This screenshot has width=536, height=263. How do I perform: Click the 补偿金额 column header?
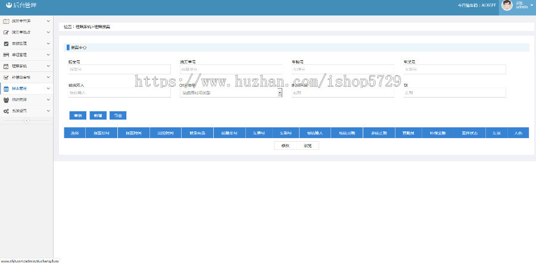point(438,133)
